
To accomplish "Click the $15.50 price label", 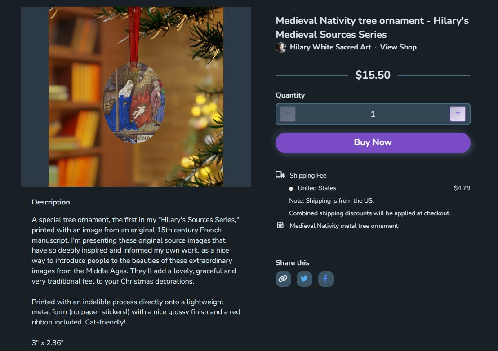I will pyautogui.click(x=373, y=75).
